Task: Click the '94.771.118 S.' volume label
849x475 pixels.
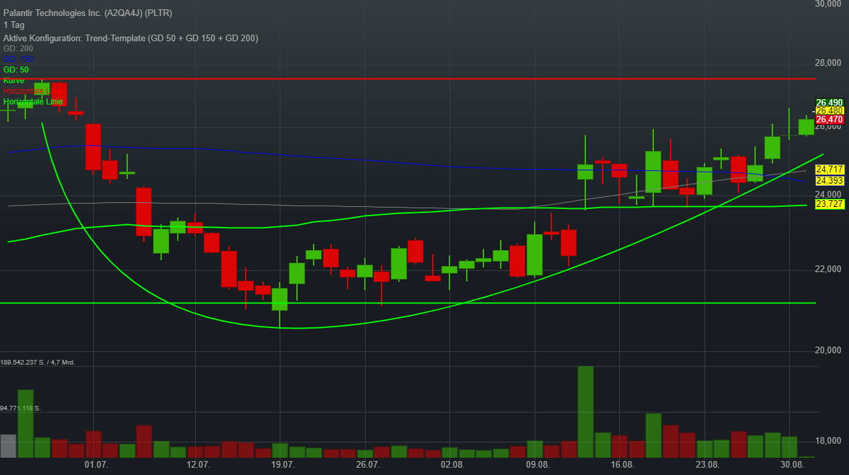Action: (21, 408)
